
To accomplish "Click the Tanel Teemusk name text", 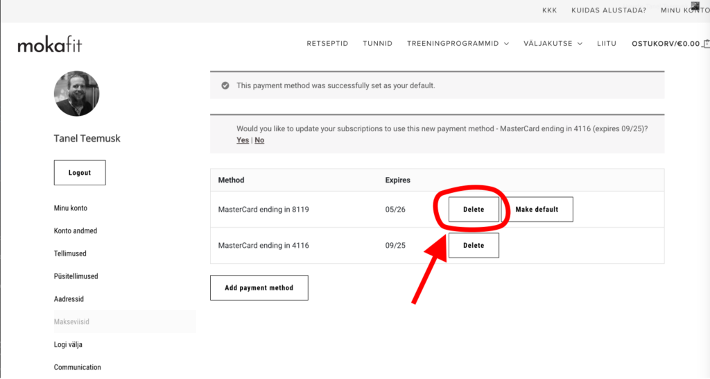I will pos(87,138).
